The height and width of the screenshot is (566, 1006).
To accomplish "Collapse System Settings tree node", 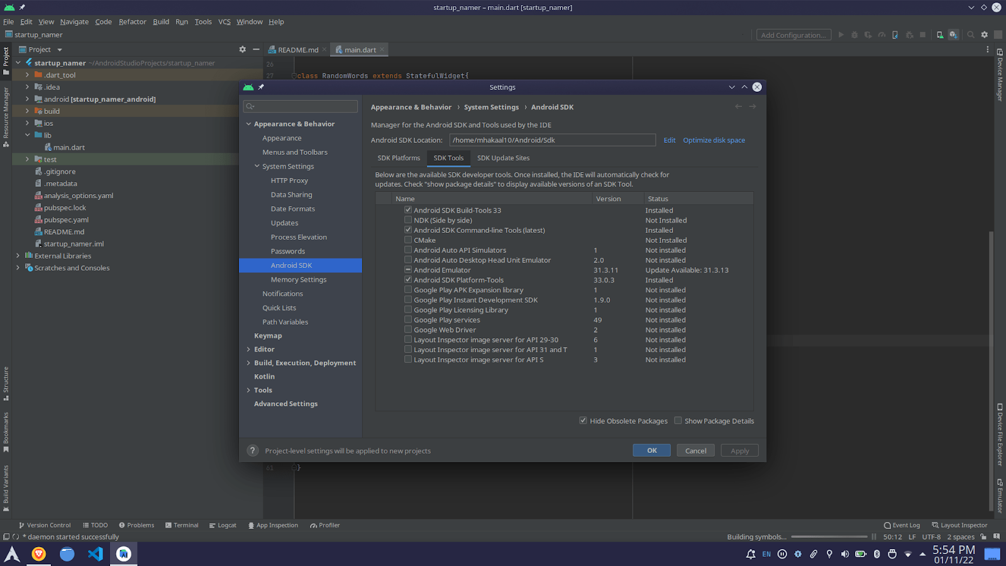I will click(x=257, y=166).
